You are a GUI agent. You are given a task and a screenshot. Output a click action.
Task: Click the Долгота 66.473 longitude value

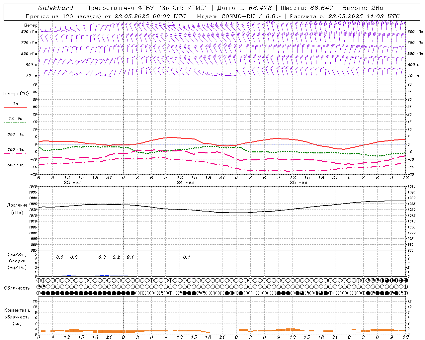click(260, 8)
